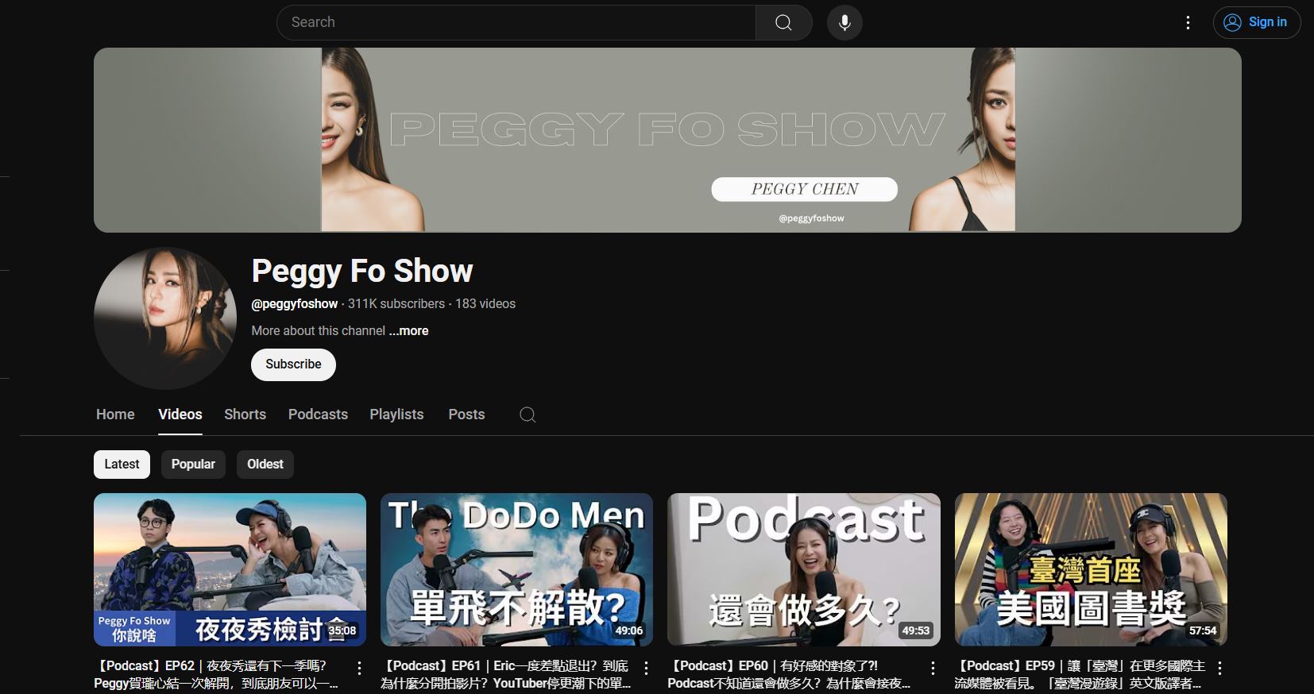Open the EP59 video title link
Screen dimensions: 1314x694
tap(1080, 674)
